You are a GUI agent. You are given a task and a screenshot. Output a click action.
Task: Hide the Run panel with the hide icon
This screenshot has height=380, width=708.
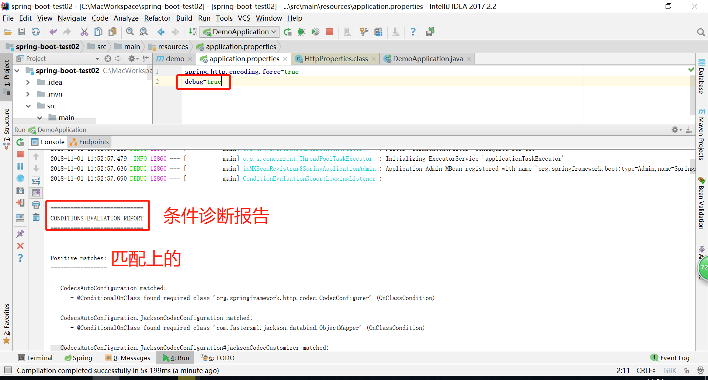tap(689, 130)
